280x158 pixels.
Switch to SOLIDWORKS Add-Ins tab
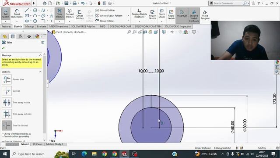(x=83, y=26)
